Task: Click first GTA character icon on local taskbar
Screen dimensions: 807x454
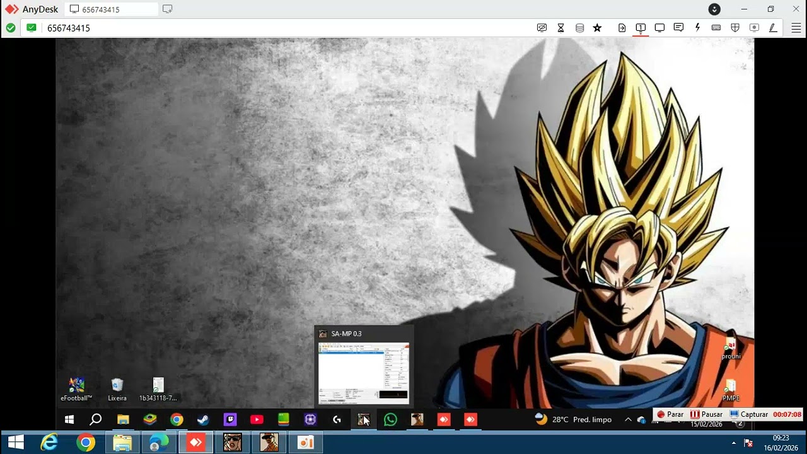Action: pos(233,443)
